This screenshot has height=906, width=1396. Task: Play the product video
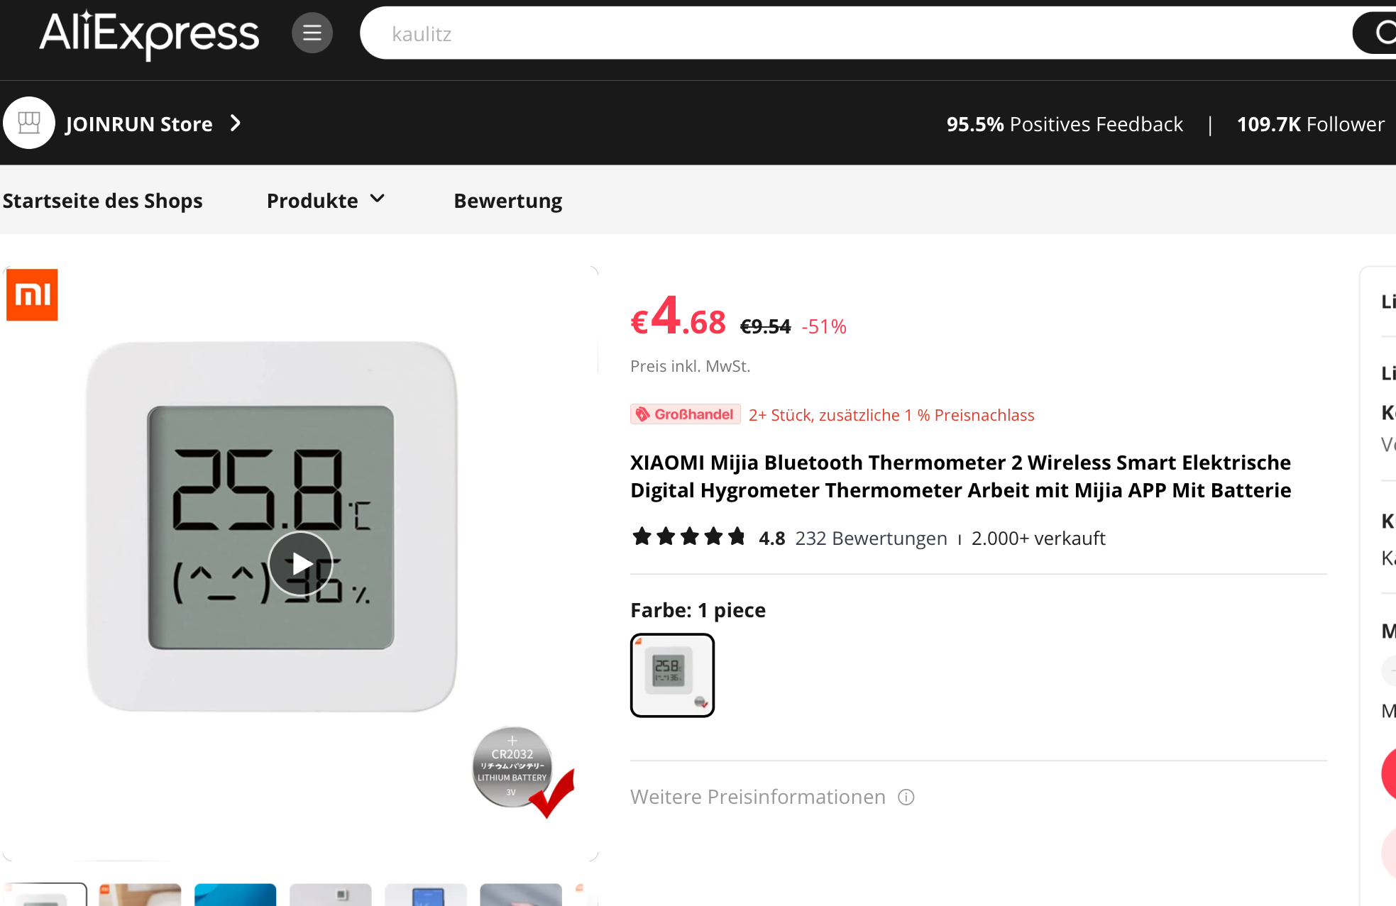click(x=301, y=564)
